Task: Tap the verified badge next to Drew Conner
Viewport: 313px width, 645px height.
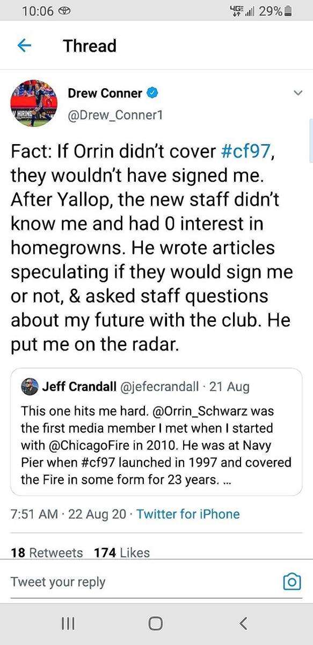Action: [x=153, y=93]
